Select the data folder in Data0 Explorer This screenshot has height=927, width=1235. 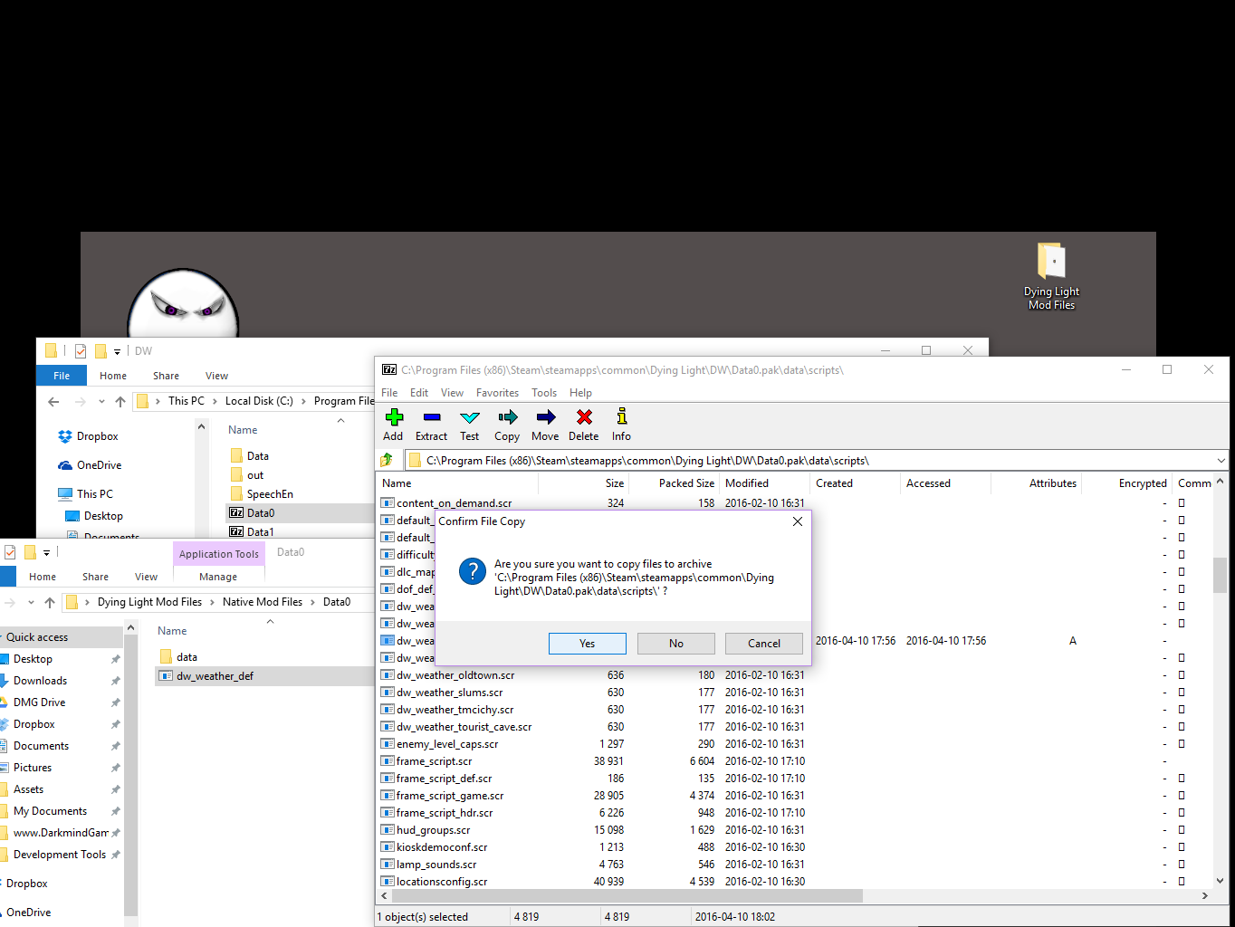click(187, 657)
